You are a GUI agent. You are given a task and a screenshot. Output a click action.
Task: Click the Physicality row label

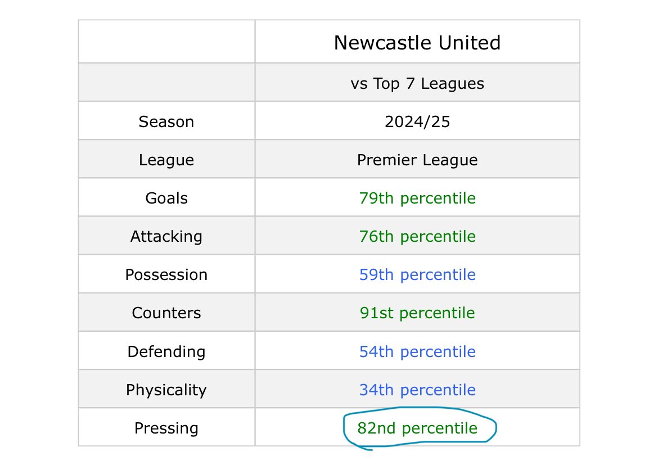pyautogui.click(x=166, y=390)
